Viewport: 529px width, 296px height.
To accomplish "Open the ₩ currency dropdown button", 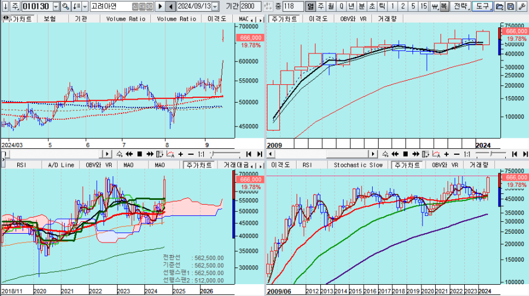I will tap(435, 6).
